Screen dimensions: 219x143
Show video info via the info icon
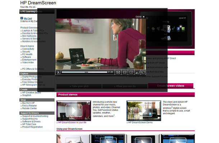[x=131, y=72]
